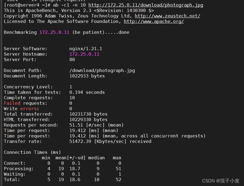Select the time taken value 0.194 seconds
The height and width of the screenshot is (186, 244).
click(x=87, y=92)
